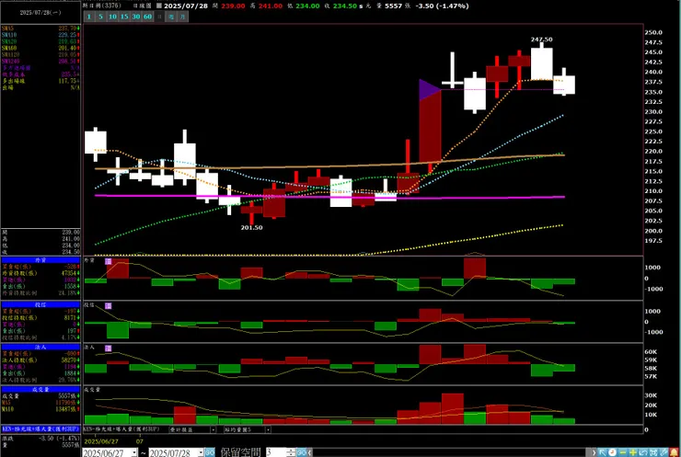Switch to the weekly (週) chart button

point(171,17)
